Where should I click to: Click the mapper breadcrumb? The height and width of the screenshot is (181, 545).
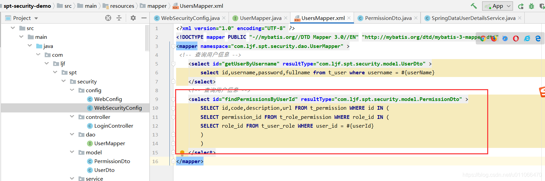pos(153,6)
